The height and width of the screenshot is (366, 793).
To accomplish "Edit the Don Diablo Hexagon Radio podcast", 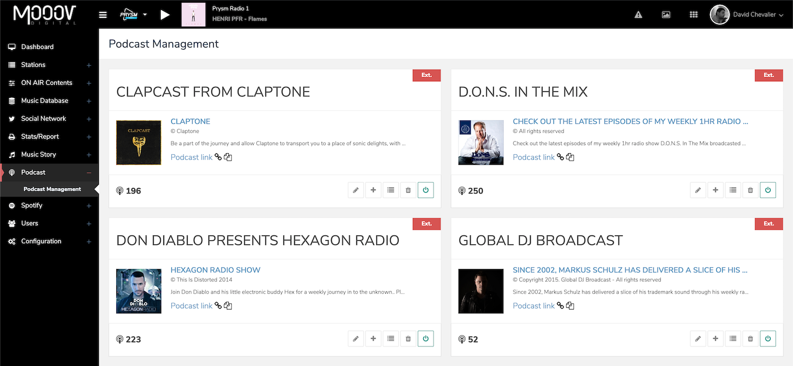I will (x=356, y=339).
